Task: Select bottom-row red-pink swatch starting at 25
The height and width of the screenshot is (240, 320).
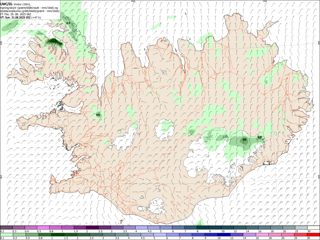Action: click(x=300, y=234)
